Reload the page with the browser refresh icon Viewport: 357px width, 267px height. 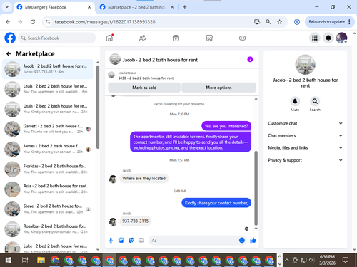tap(33, 22)
